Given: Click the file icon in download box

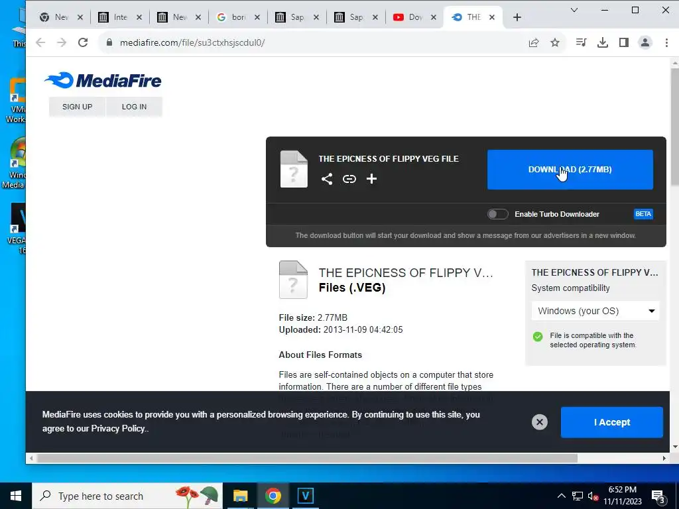Looking at the screenshot, I should point(294,169).
